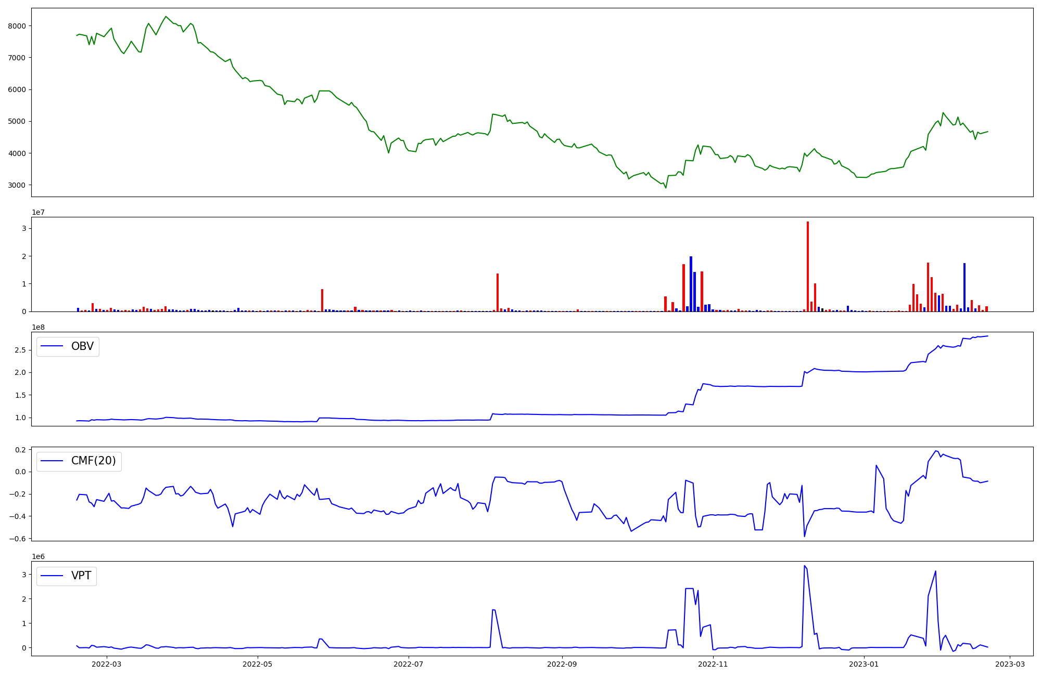Click the blue line sample in OBV legend
The image size is (1041, 676).
52,346
